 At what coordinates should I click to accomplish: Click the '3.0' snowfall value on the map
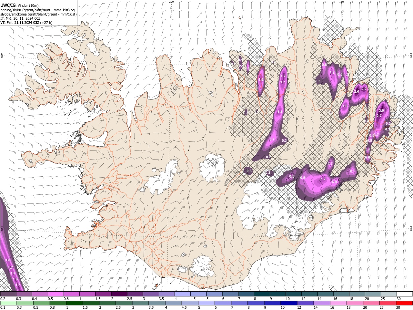[x=381, y=111]
